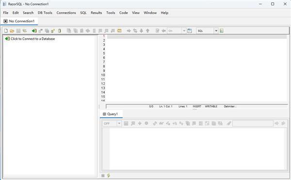Open the View menu
Image resolution: width=291 pixels, height=180 pixels.
click(136, 13)
